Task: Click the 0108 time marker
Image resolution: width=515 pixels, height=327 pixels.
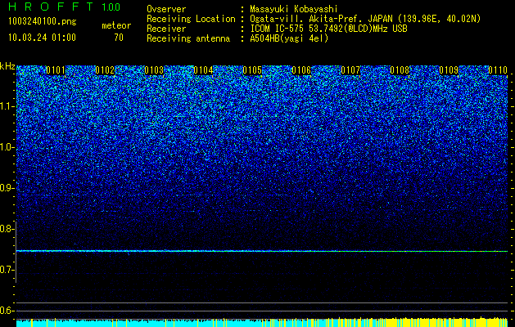Action: [400, 70]
